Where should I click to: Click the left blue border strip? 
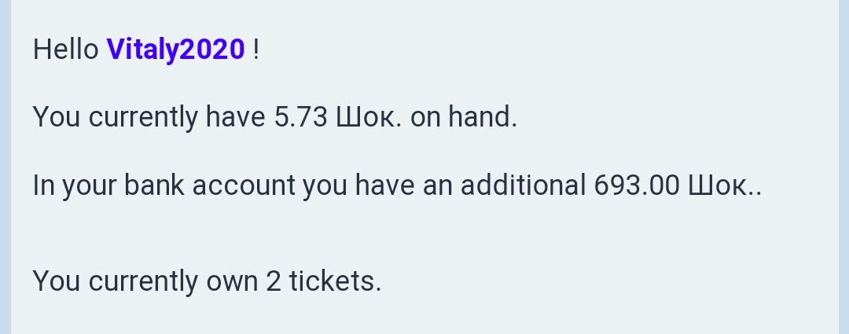click(x=5, y=167)
